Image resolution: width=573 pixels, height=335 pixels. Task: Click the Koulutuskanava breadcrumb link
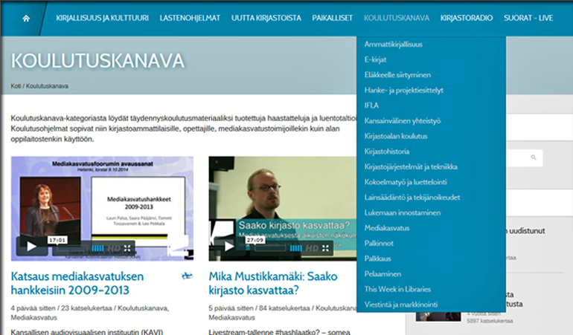point(47,86)
